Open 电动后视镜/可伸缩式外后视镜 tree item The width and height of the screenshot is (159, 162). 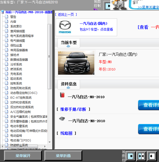[x=29, y=131]
